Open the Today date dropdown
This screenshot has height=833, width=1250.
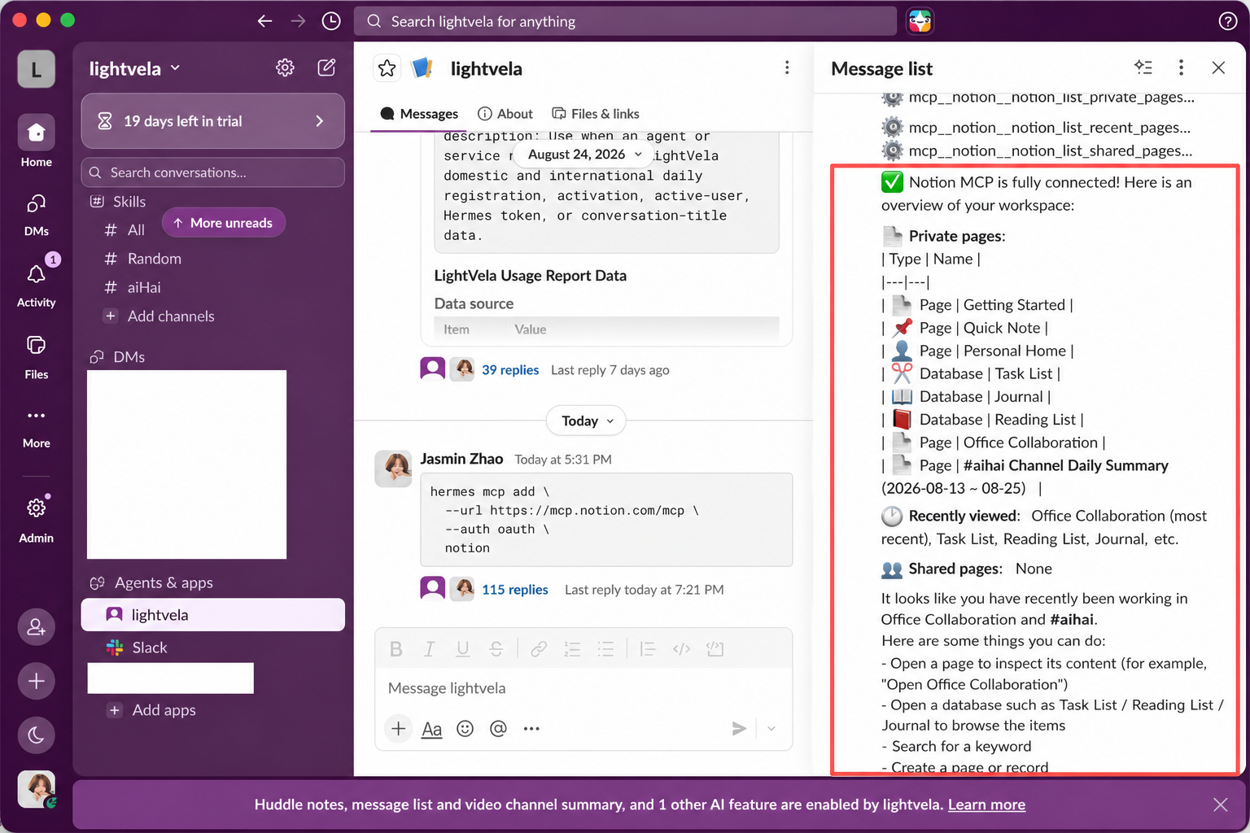587,421
